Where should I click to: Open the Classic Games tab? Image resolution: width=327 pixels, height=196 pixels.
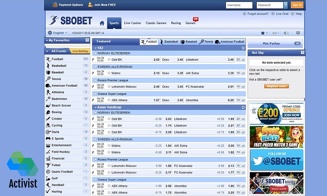coord(156,23)
